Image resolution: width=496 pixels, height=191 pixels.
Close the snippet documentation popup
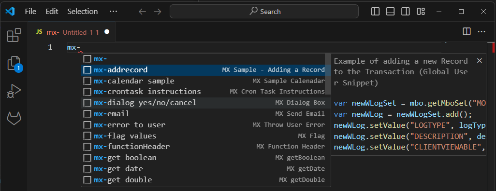click(x=480, y=61)
